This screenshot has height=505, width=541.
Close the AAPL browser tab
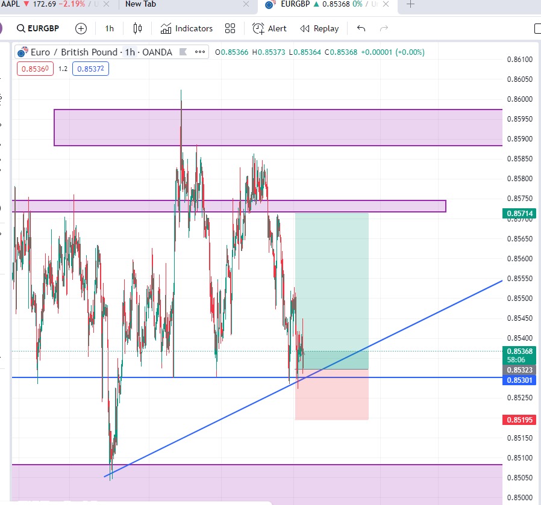click(x=107, y=4)
